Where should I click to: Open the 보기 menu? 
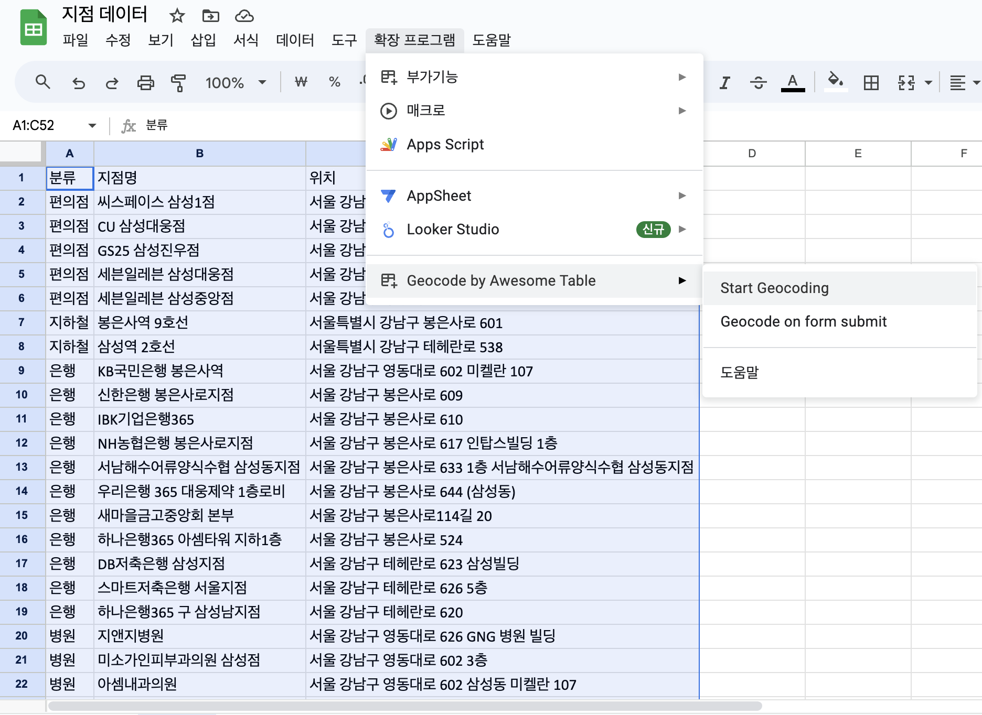(161, 40)
